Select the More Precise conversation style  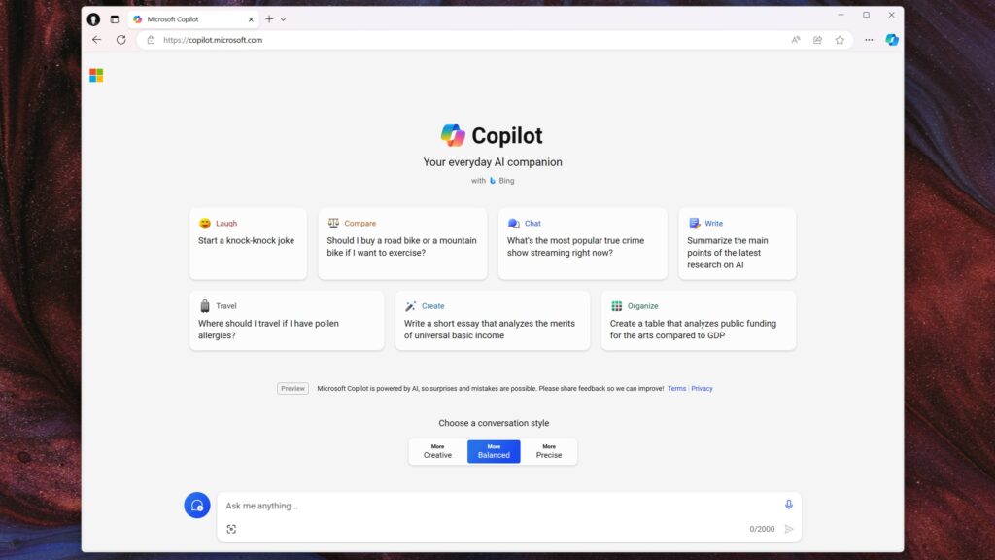549,451
